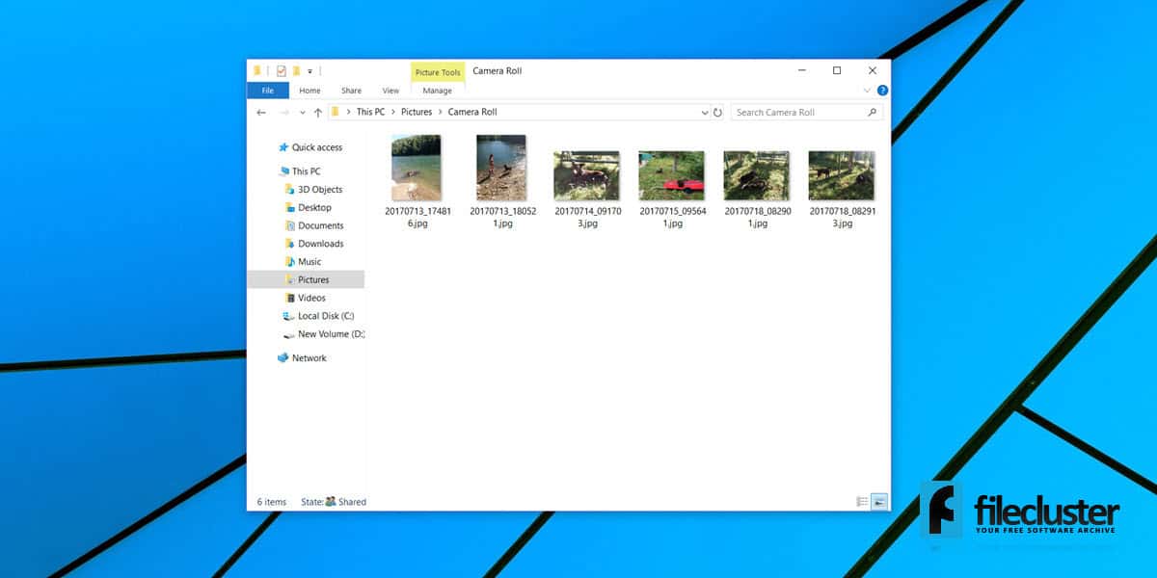
Task: Open the Downloads folder in the sidebar
Action: click(x=320, y=243)
